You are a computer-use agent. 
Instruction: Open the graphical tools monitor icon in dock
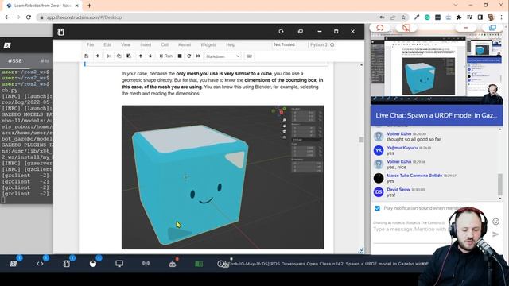coord(119,264)
